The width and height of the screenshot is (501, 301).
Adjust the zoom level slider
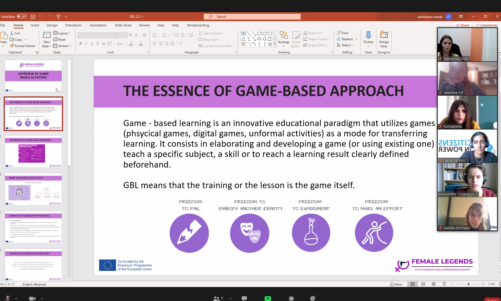click(x=468, y=284)
